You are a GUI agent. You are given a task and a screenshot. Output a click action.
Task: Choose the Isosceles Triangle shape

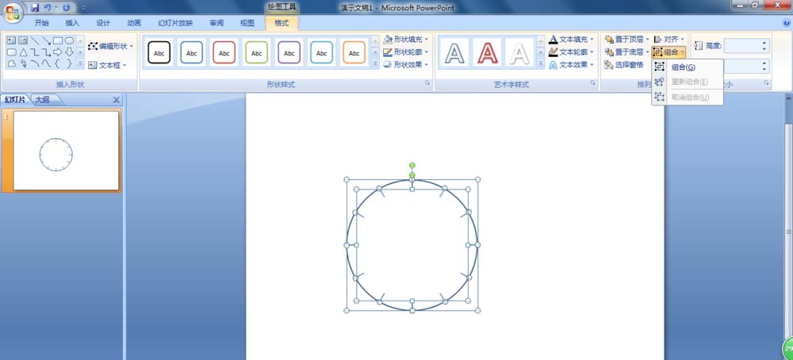[x=23, y=52]
